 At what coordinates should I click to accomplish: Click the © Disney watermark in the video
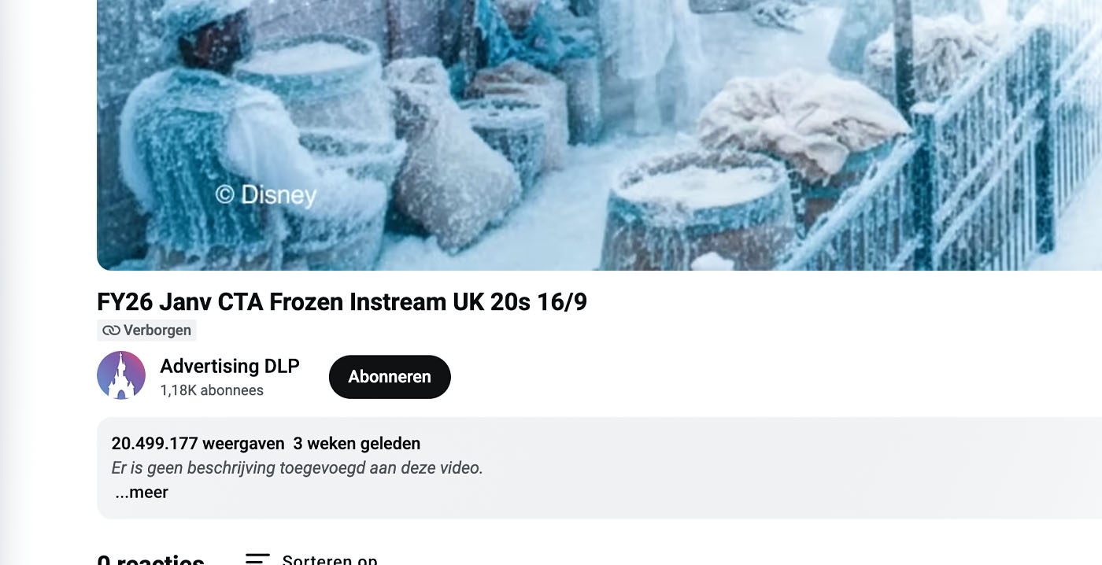click(x=266, y=194)
